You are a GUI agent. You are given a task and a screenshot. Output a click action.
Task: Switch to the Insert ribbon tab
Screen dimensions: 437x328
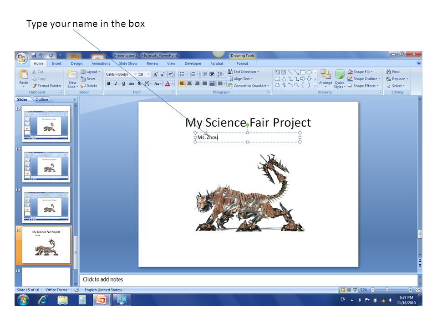point(56,63)
